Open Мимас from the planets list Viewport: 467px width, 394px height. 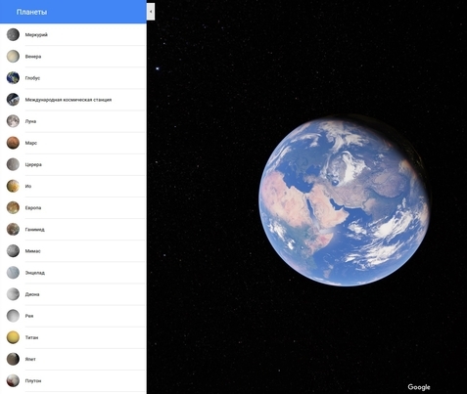(x=73, y=251)
